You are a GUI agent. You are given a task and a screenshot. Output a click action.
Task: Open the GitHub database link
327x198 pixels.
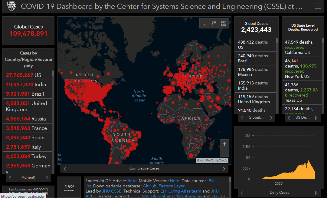point(149,186)
